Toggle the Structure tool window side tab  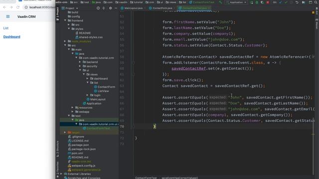point(58,149)
